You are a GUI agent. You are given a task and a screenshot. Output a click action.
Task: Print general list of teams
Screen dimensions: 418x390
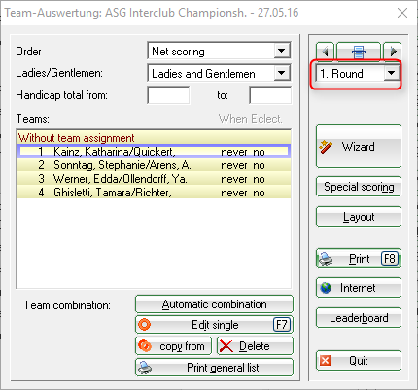pyautogui.click(x=214, y=368)
